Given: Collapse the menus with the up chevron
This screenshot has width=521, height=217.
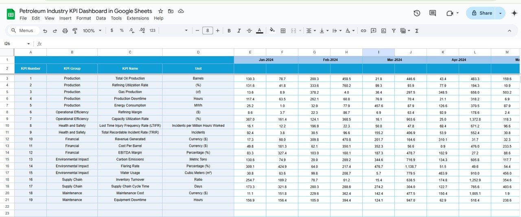Looking at the screenshot, I should click(x=509, y=30).
